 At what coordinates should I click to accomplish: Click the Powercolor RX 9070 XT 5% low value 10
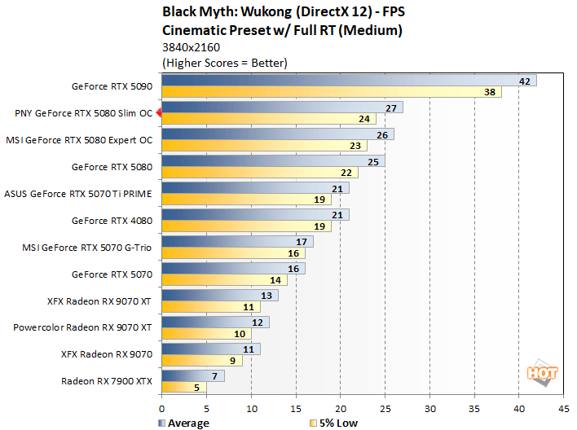(240, 334)
